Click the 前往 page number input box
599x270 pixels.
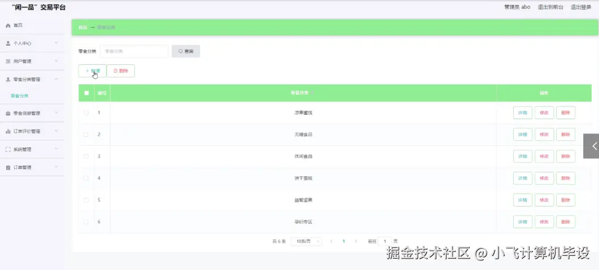[x=385, y=241]
